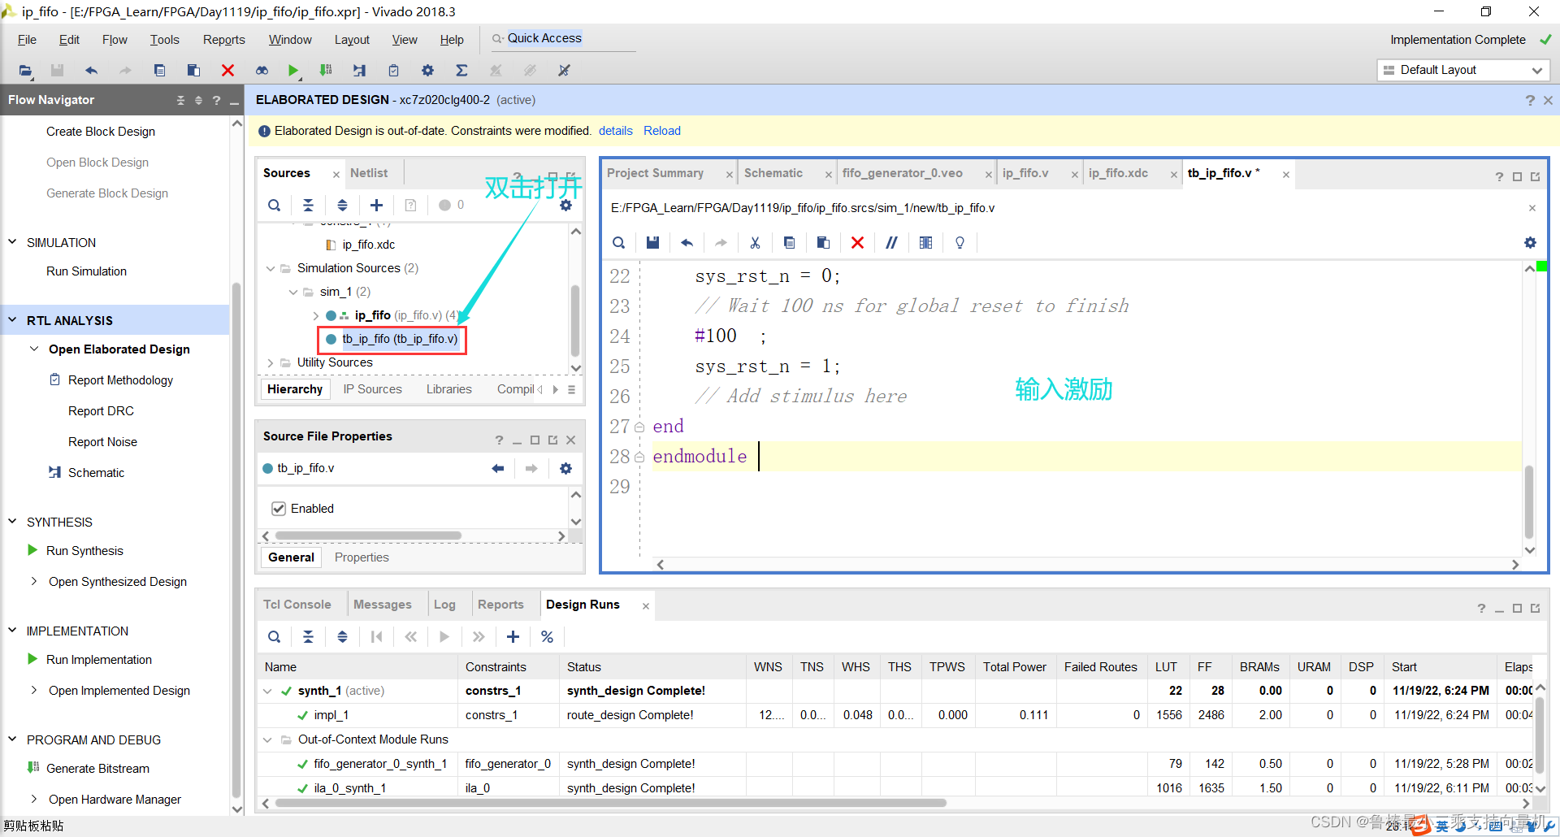The image size is (1560, 837).
Task: Click the details link in the warning banner
Action: [x=616, y=131]
